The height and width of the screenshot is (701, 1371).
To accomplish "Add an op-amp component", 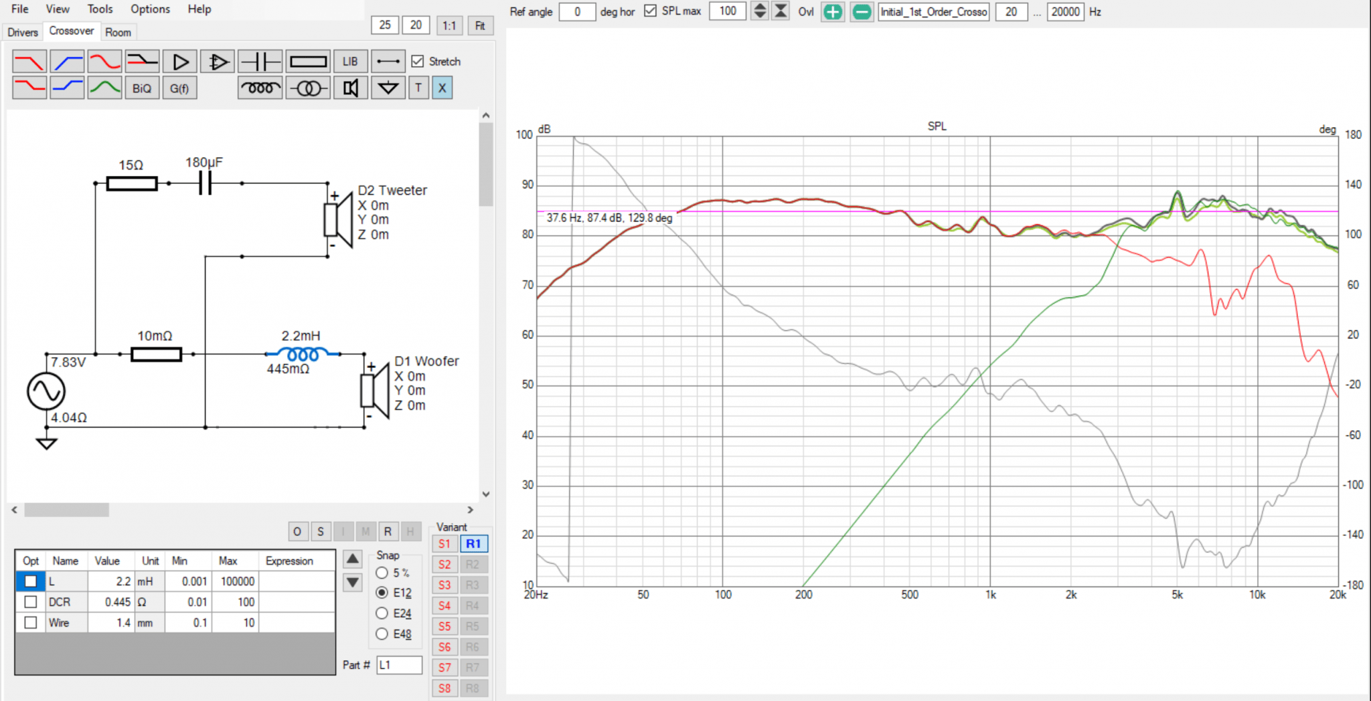I will (x=218, y=62).
